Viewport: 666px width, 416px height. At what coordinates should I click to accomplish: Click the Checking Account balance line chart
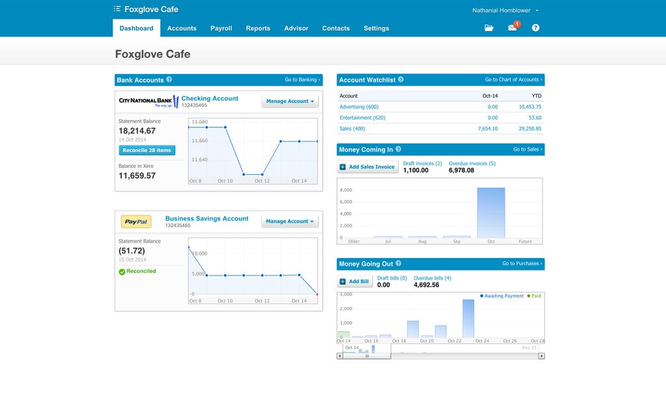[253, 151]
